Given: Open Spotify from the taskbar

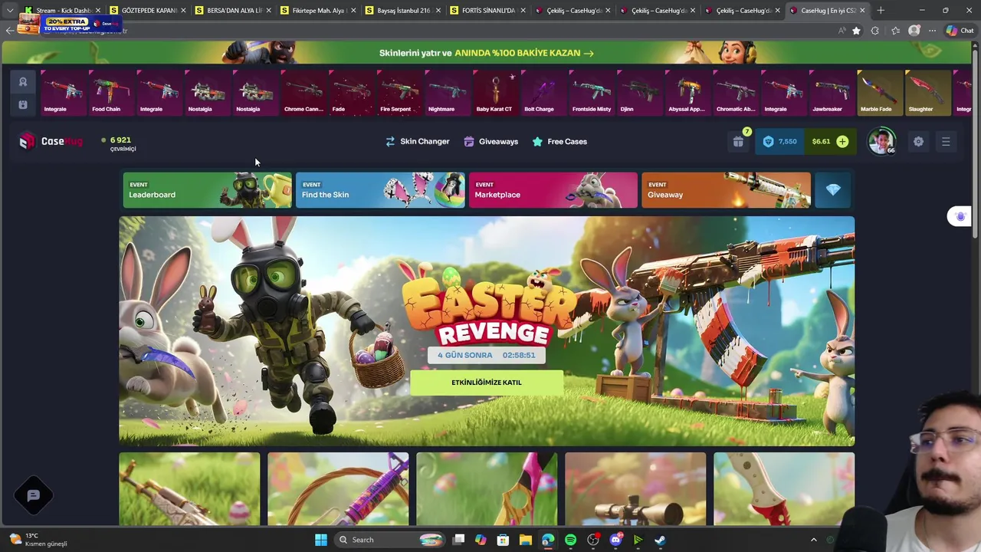Looking at the screenshot, I should 570,540.
